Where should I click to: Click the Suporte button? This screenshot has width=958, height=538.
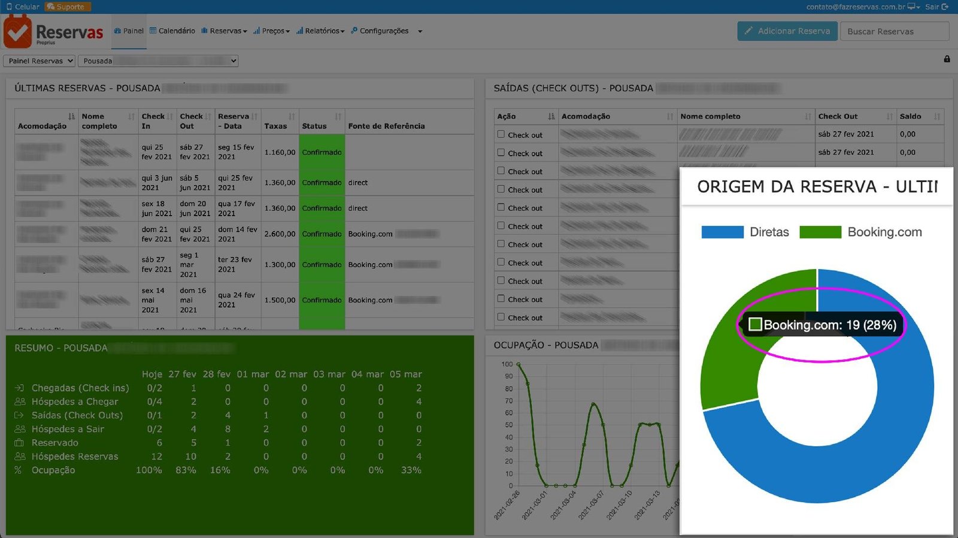[x=68, y=7]
